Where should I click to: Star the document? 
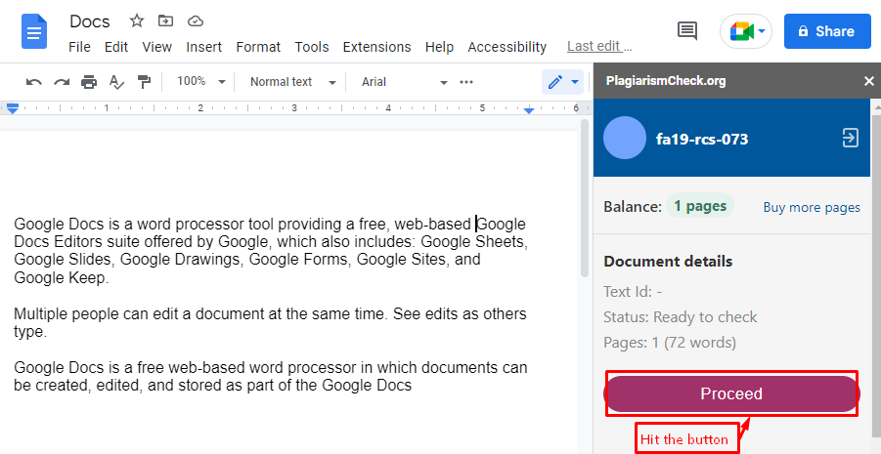pos(137,21)
